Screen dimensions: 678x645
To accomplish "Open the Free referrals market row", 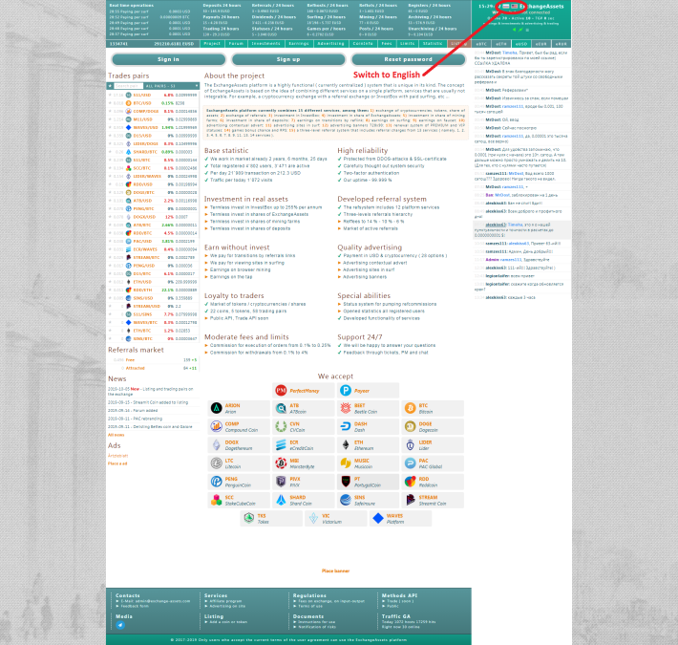I will pyautogui.click(x=153, y=360).
